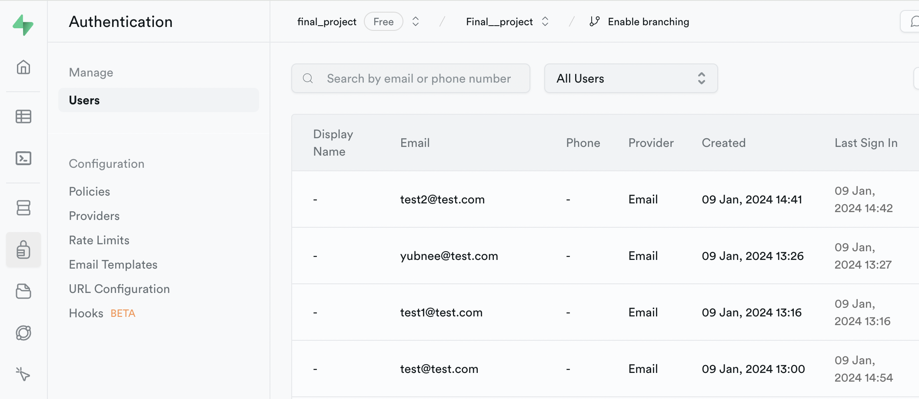Click Enable branching button
The height and width of the screenshot is (399, 919).
click(639, 22)
